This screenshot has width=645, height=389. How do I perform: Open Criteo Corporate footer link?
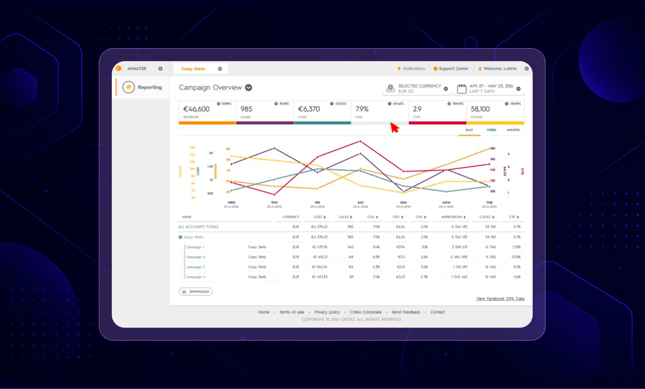[x=365, y=312]
